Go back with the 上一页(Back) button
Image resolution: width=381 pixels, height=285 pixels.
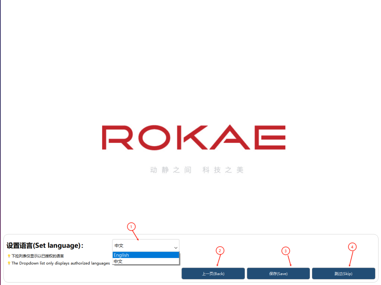[213, 274]
